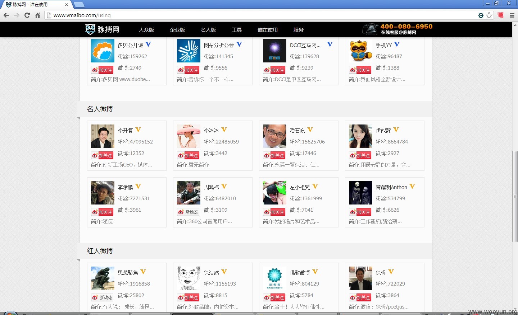Click the 在线客服@脉搏网 text
Viewport: 518px width, 315px height.
(x=399, y=32)
